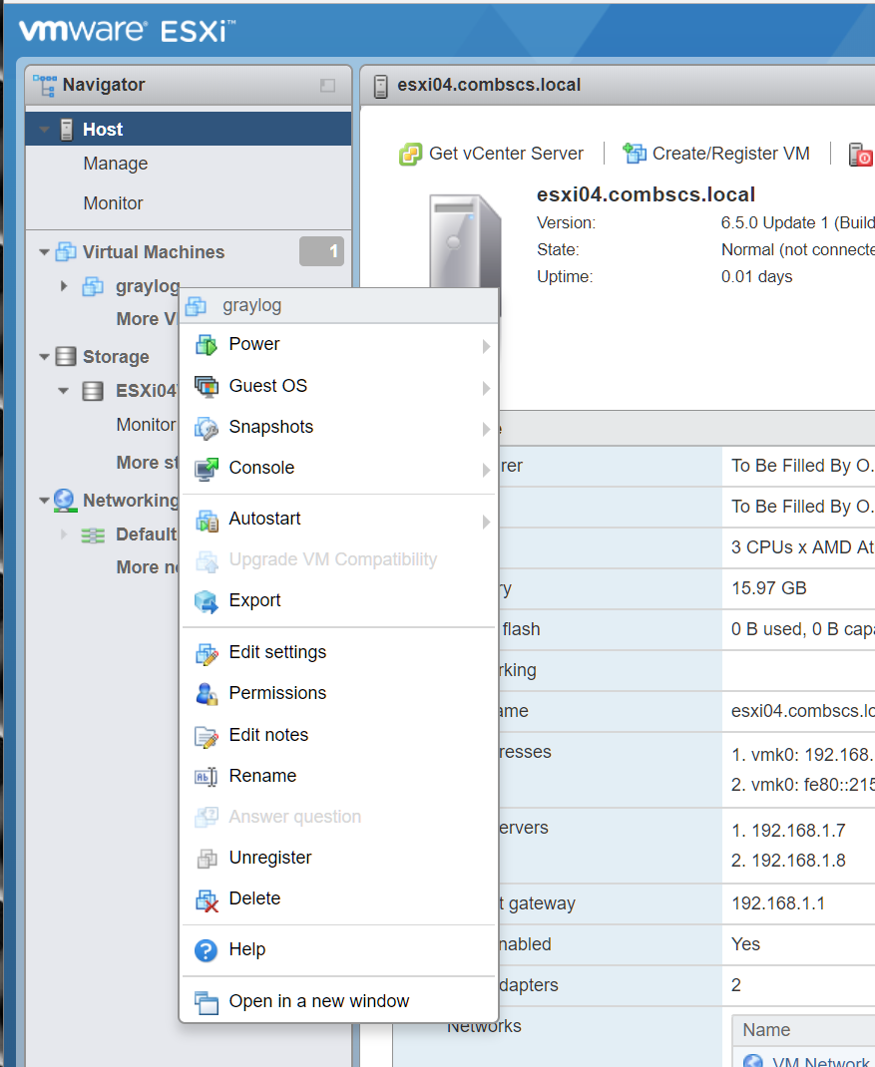Click the Unregister icon
875x1067 pixels.
(x=207, y=859)
